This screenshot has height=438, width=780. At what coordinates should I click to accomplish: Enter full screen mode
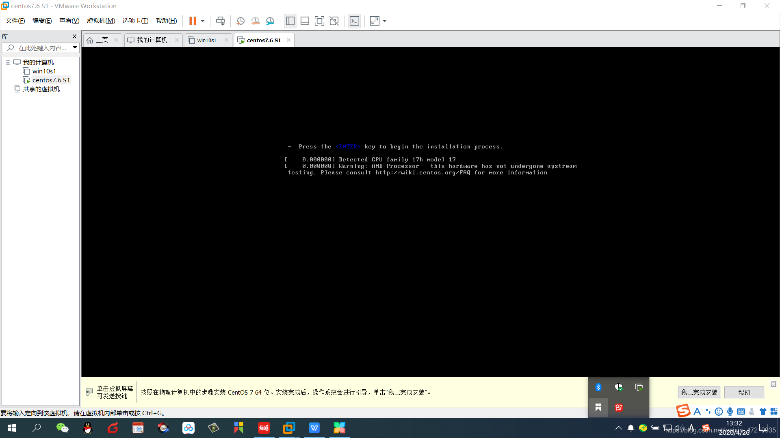(x=319, y=21)
